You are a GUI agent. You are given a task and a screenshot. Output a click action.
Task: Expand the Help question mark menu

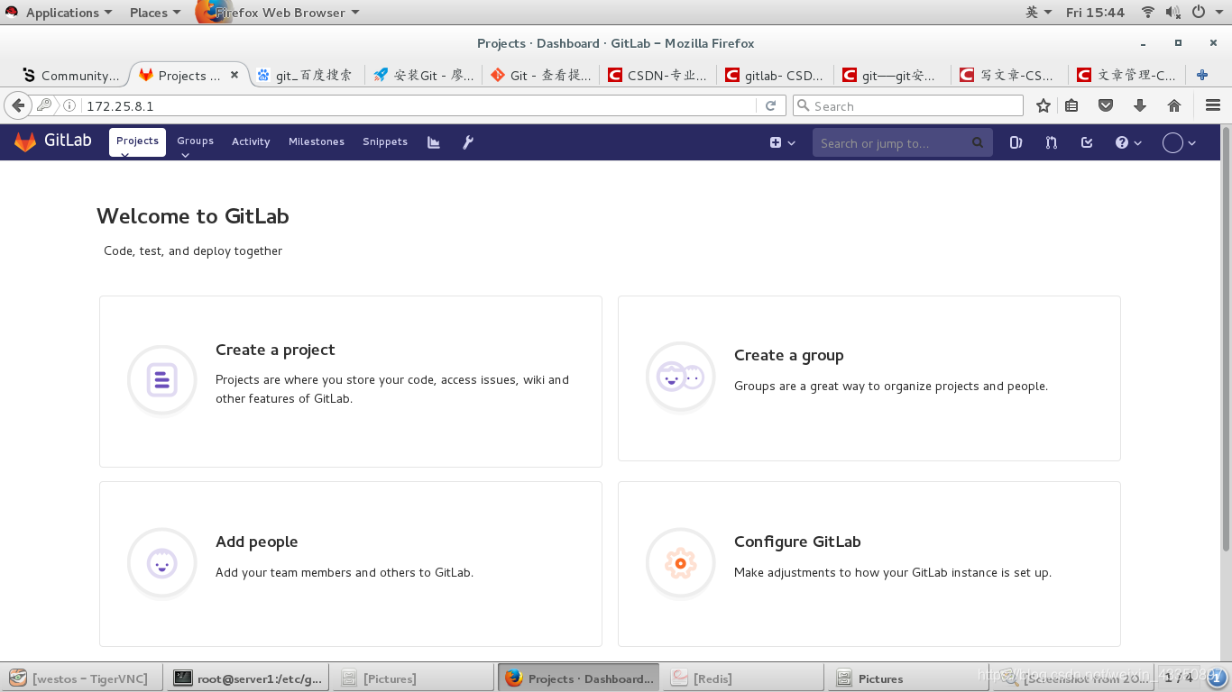(x=1128, y=142)
